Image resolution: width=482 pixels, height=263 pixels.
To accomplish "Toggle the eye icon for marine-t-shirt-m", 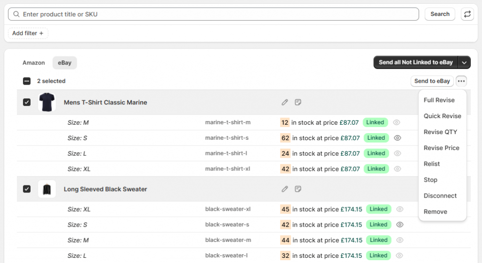I will click(396, 122).
